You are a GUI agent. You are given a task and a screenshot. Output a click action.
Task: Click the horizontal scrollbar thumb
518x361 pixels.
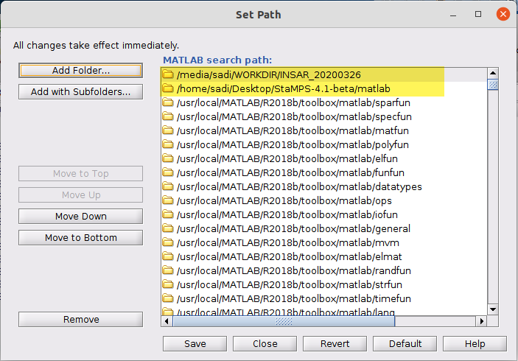click(284, 321)
